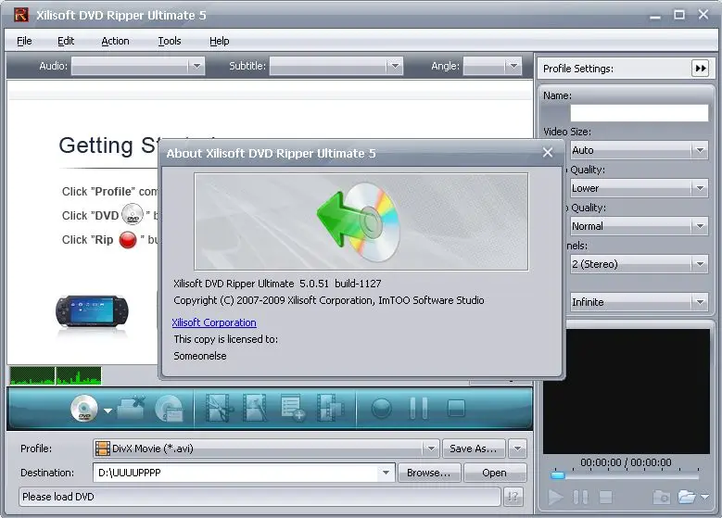Click the disc info properties icon
The image size is (722, 518).
point(169,409)
